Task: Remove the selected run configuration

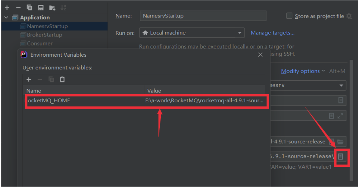Action: 18,8
